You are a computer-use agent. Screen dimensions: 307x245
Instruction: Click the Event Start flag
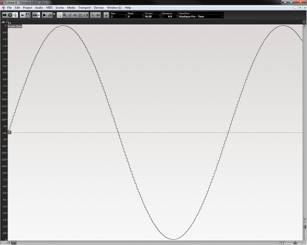[x=15, y=26]
